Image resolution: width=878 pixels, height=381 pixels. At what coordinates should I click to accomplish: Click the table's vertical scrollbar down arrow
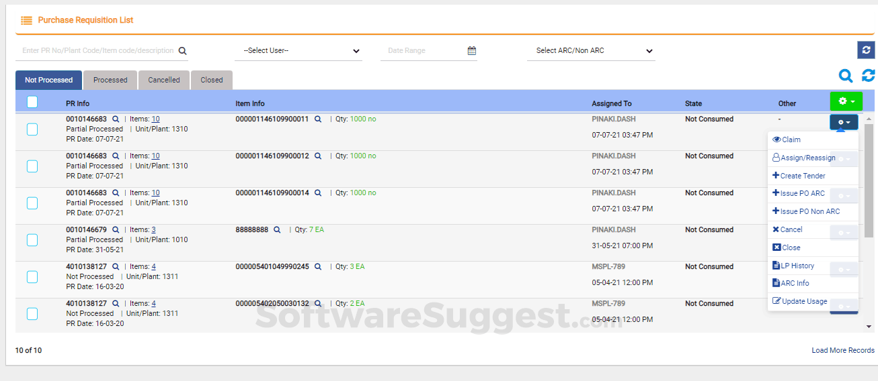[869, 327]
